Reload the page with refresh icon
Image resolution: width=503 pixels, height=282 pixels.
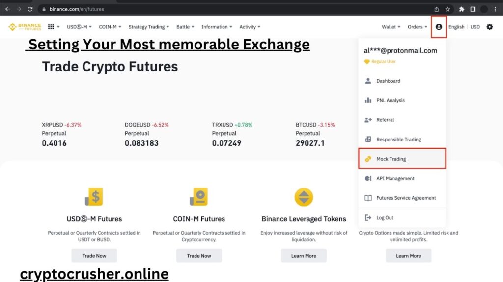[30, 9]
